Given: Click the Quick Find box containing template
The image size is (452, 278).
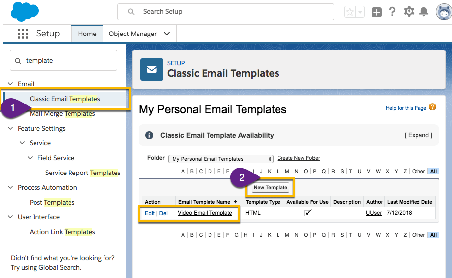Looking at the screenshot, I should click(x=64, y=60).
